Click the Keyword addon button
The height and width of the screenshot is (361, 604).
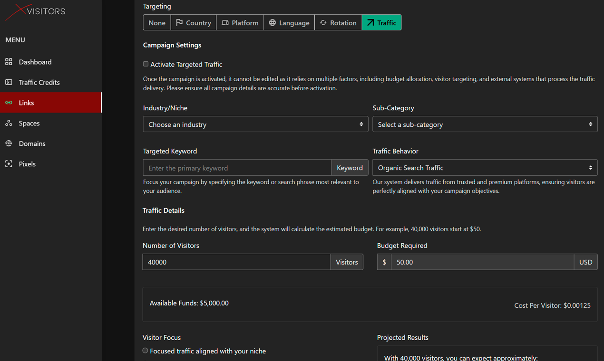[350, 167]
